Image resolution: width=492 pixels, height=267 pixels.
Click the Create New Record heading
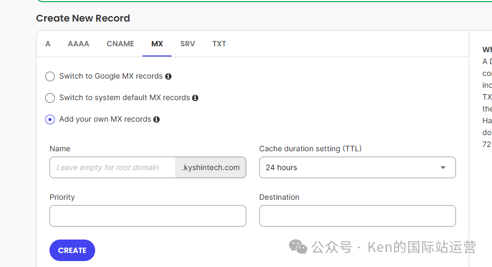[83, 18]
